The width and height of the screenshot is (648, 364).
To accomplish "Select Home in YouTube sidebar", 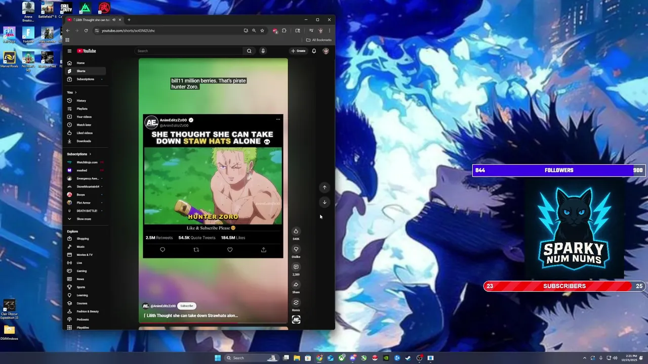I will 85,63.
